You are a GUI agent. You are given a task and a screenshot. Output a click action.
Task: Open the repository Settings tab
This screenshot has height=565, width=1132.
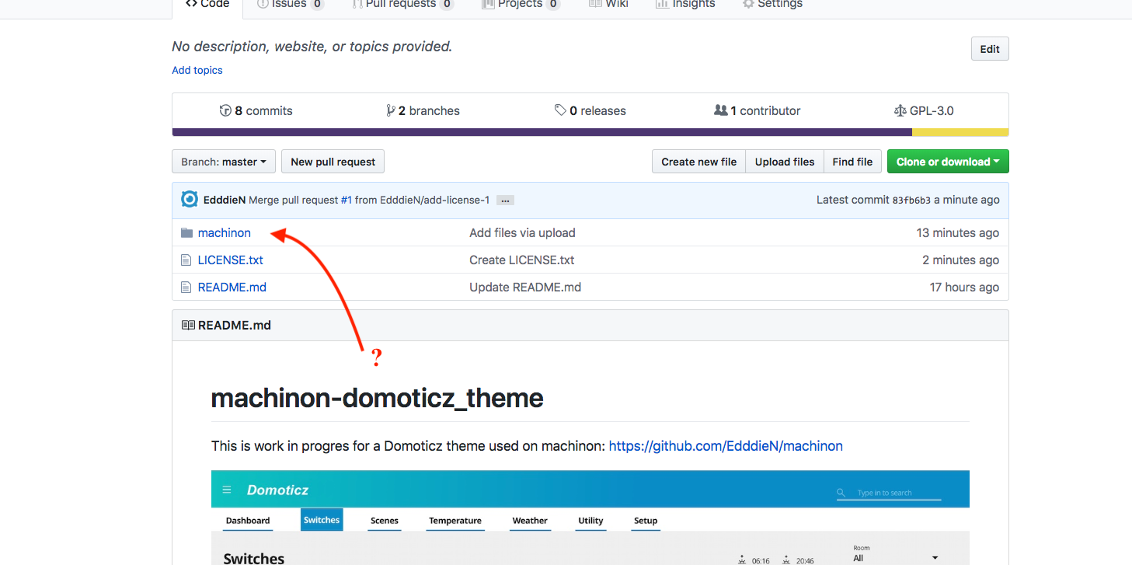pyautogui.click(x=772, y=5)
